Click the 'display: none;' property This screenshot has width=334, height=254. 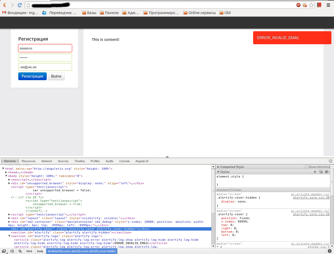234,202
